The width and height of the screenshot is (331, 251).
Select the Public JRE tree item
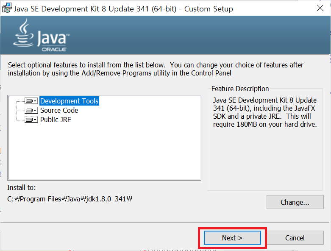tap(56, 120)
